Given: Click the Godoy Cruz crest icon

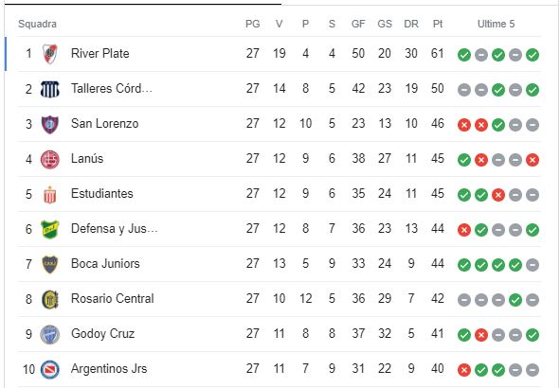Looking at the screenshot, I should click(49, 334).
